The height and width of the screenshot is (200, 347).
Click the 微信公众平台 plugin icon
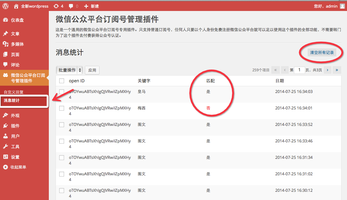5,75
